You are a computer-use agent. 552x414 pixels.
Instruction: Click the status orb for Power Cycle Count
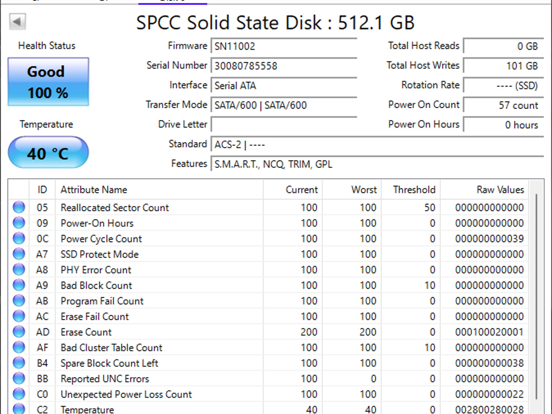click(19, 239)
